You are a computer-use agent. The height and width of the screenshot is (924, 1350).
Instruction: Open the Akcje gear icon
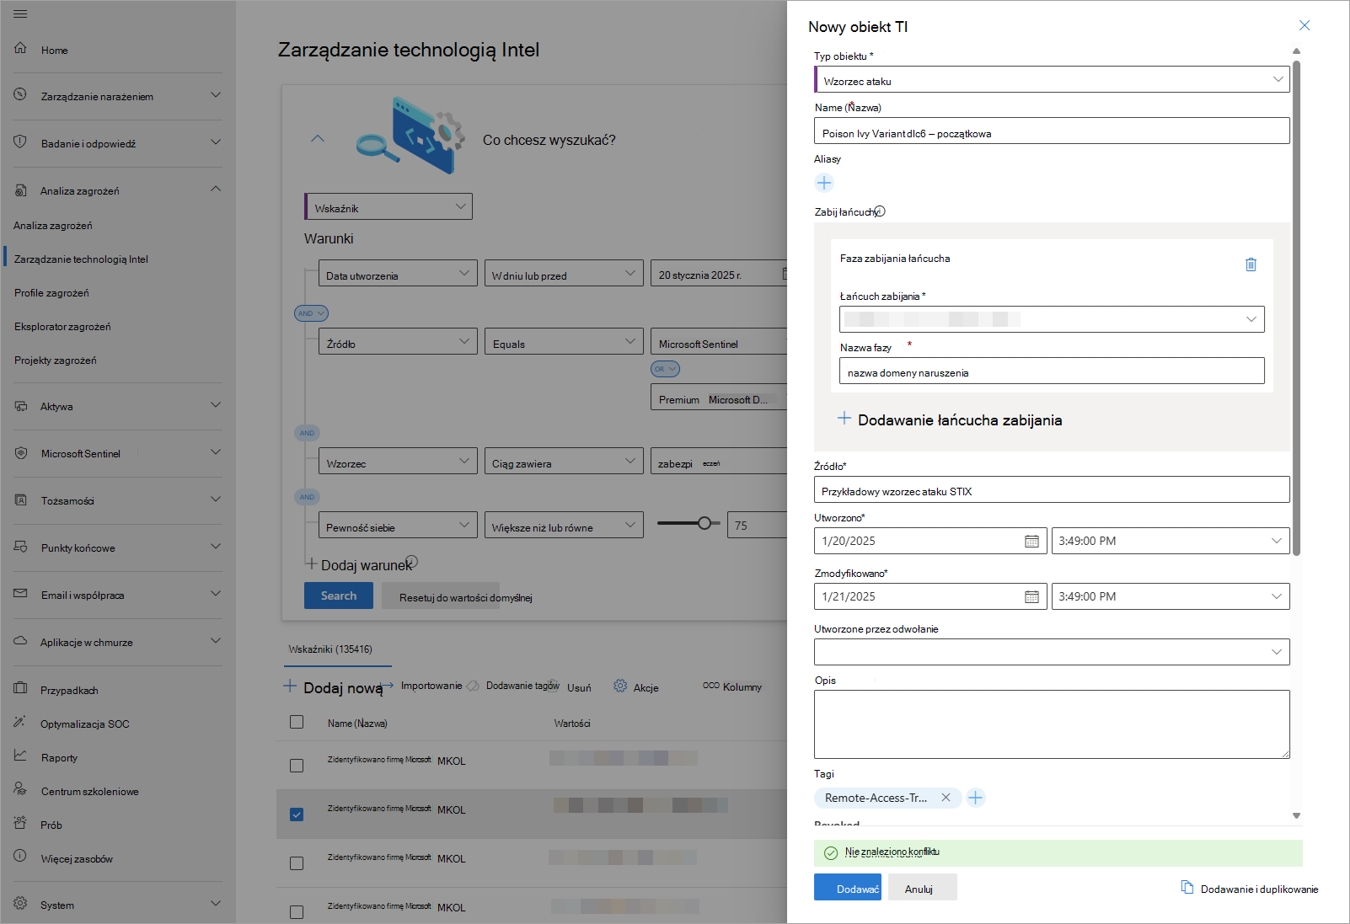click(x=620, y=686)
